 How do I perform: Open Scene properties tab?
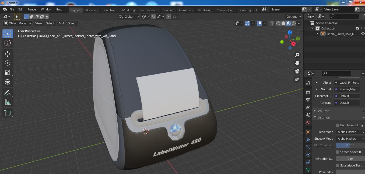click(308, 115)
